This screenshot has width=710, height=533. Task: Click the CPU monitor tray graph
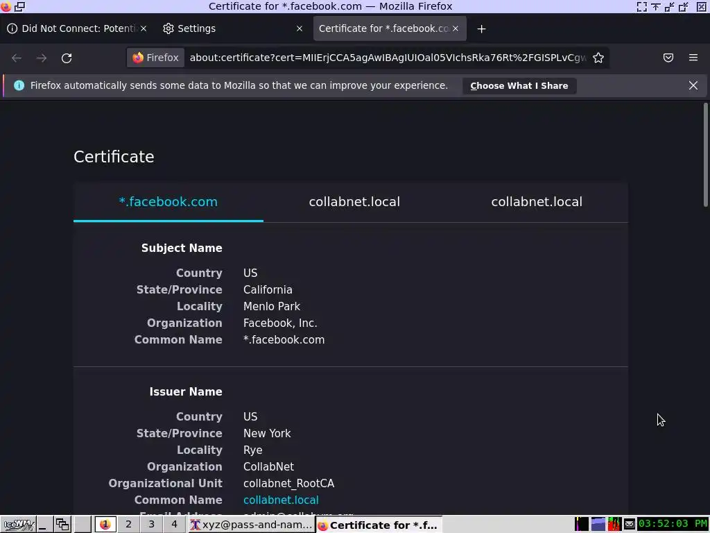coord(614,525)
